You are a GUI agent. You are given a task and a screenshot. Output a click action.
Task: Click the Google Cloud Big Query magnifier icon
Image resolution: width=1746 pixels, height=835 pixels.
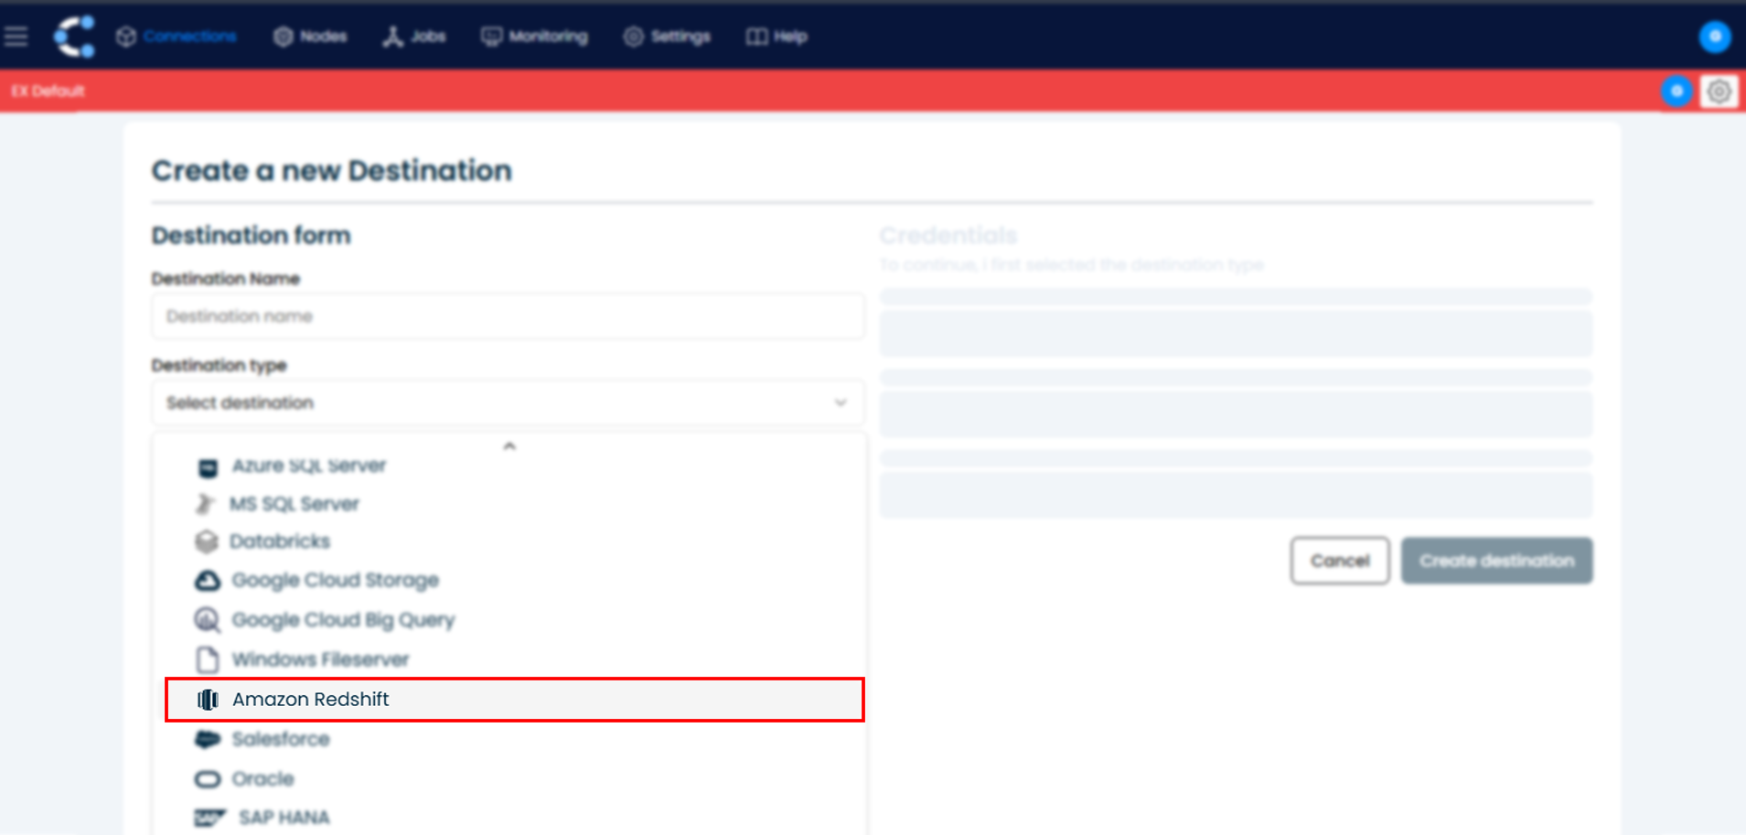coord(207,619)
